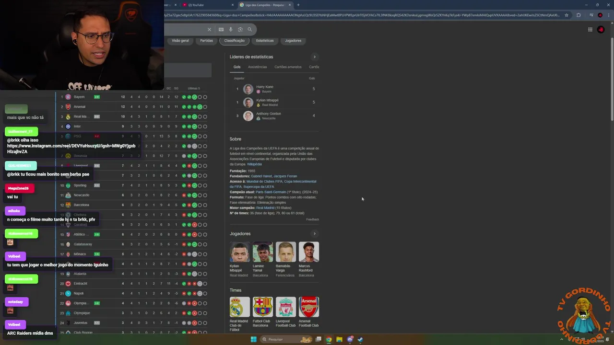Open Anthony Gordon player entry
Image resolution: width=614 pixels, height=345 pixels.
pyautogui.click(x=274, y=115)
